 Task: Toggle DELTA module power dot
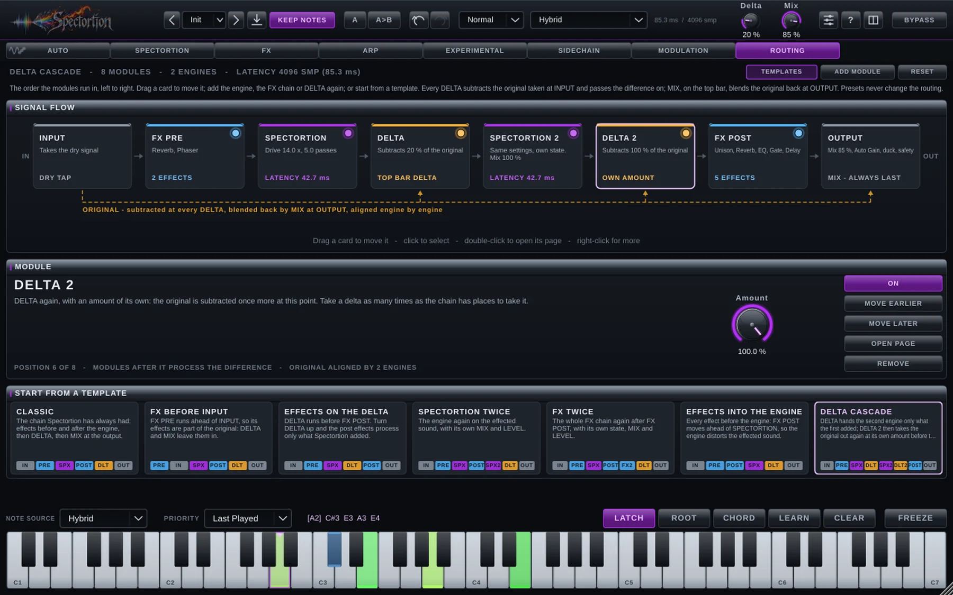[x=461, y=133]
